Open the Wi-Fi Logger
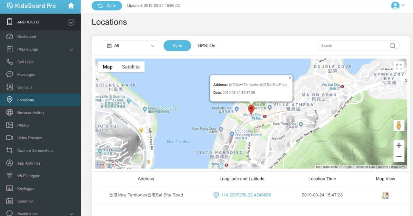 click(29, 176)
